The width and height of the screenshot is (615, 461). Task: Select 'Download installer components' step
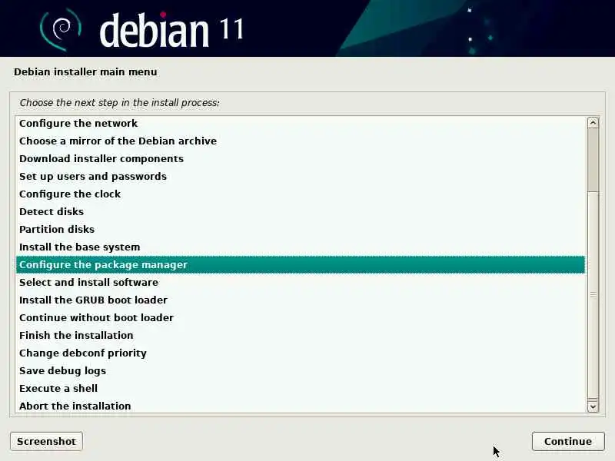[301, 159]
